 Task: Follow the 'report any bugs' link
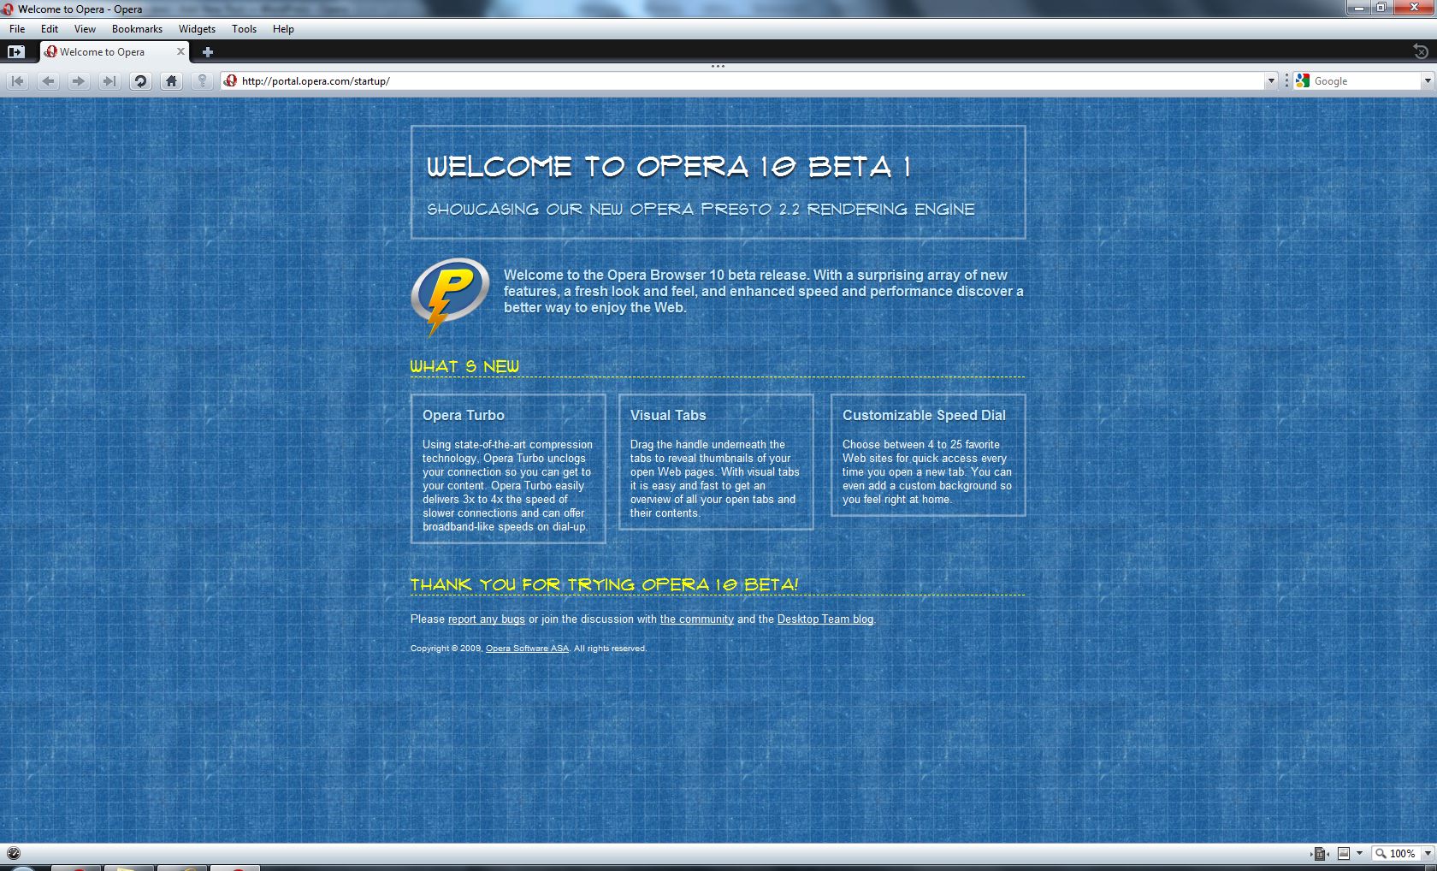coord(486,619)
